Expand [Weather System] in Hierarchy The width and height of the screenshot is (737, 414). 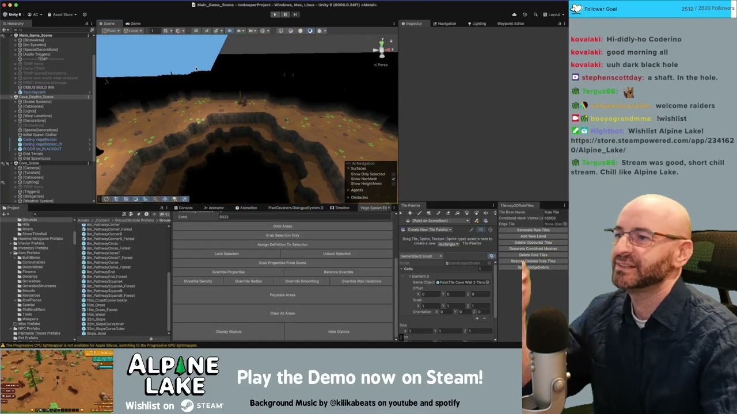tap(16, 201)
